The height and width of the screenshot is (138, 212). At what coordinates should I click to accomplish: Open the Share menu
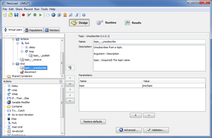[x=19, y=9]
